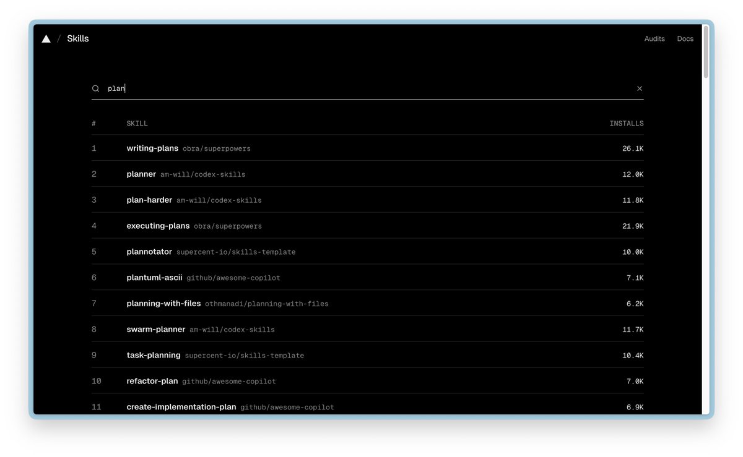Click the 26.1K installs value
The image size is (743, 457).
(x=633, y=149)
